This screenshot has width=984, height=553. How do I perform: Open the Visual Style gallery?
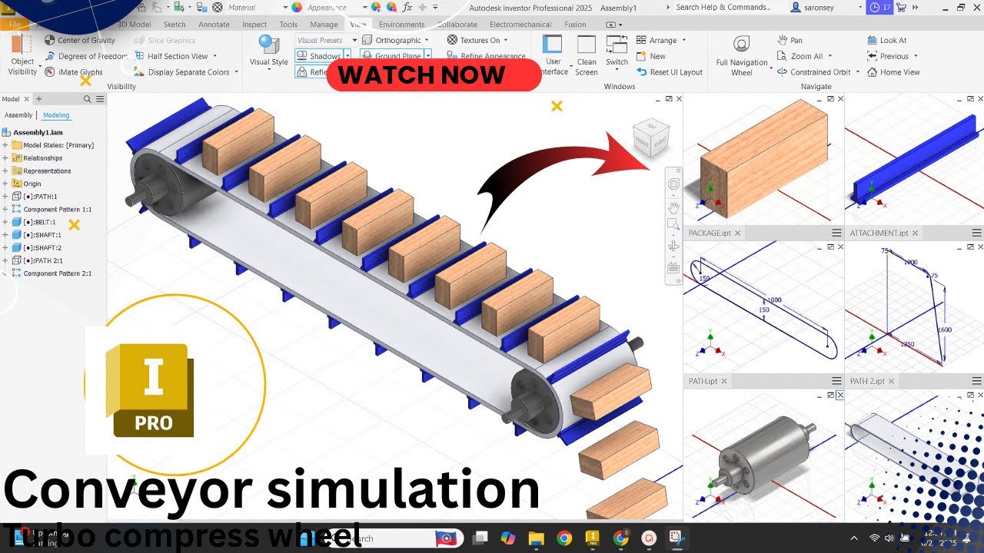(x=269, y=51)
